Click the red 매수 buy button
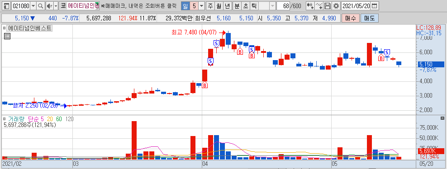The width and height of the screenshot is (447, 169). pyautogui.click(x=350, y=19)
